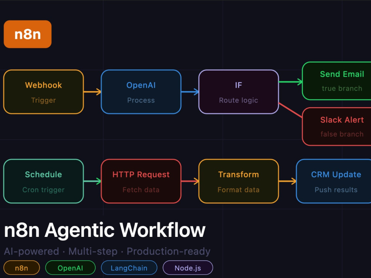
Task: Click the green arrow into Send Email
Action: click(290, 82)
